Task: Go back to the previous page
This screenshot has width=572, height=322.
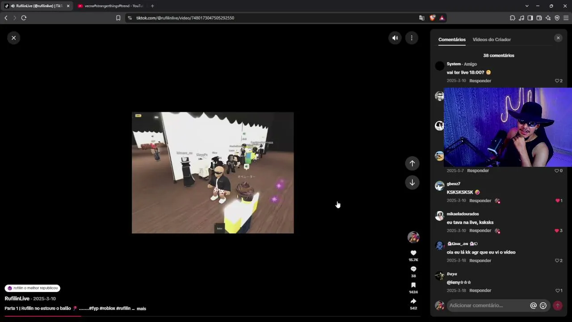Action: [x=6, y=18]
